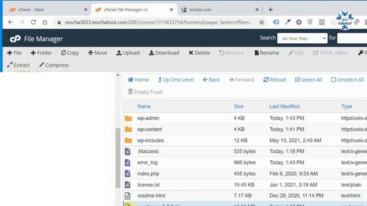The width and height of the screenshot is (367, 206).
Task: Click Empty Trash button
Action: [x=145, y=92]
